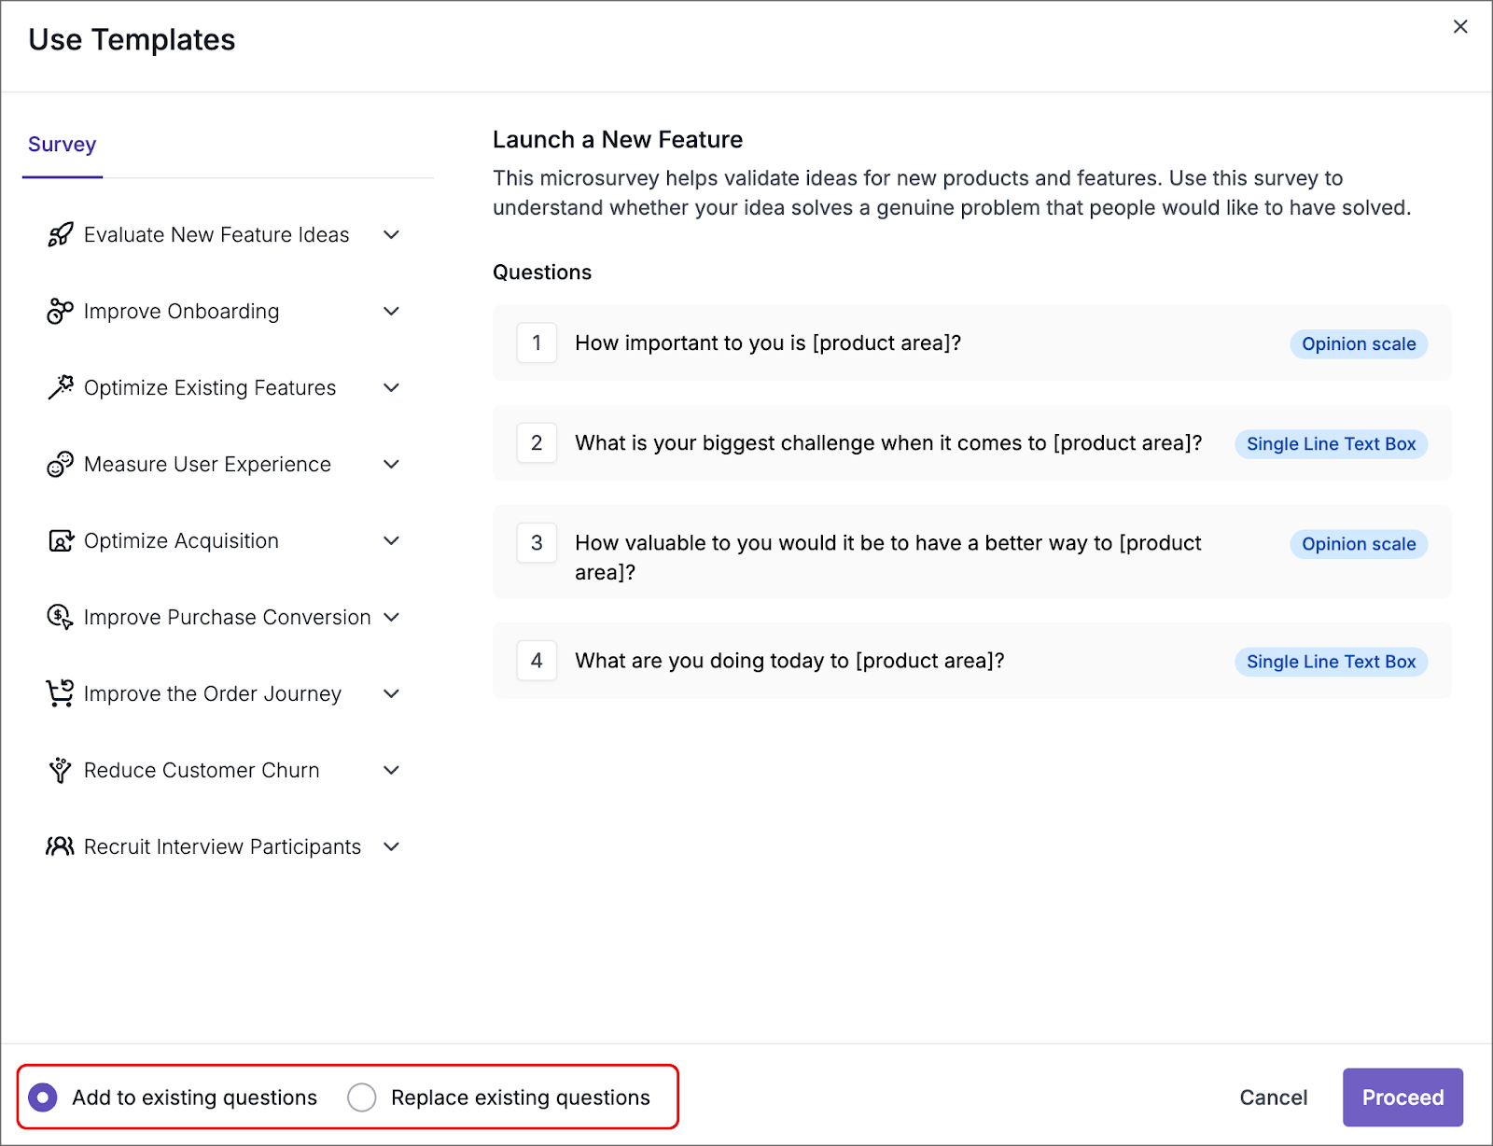The image size is (1493, 1146).
Task: Click the Improve Onboarding icon
Action: [x=60, y=312]
